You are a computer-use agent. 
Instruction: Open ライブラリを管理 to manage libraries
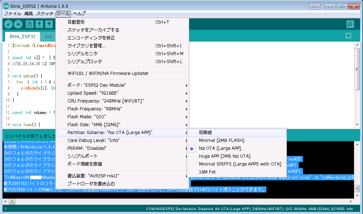tap(86, 46)
